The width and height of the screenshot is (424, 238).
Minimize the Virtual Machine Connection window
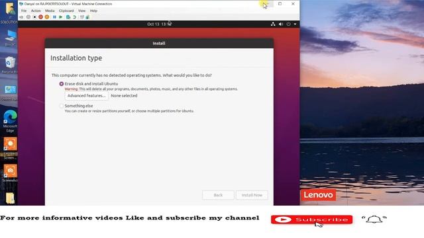(x=266, y=4)
